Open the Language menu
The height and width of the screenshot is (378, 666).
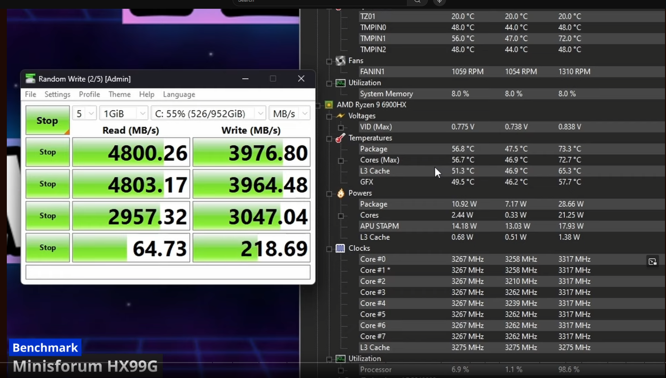(x=179, y=94)
